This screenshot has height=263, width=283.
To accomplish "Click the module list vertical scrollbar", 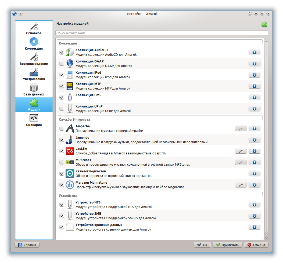I will click(266, 137).
